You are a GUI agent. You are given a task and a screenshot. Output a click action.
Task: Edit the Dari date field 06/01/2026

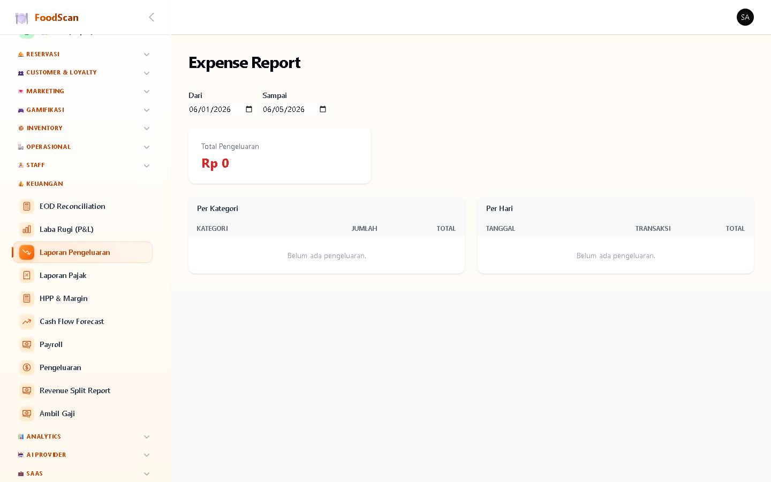(x=221, y=109)
